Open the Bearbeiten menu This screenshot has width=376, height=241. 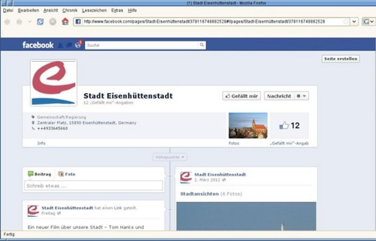(28, 10)
